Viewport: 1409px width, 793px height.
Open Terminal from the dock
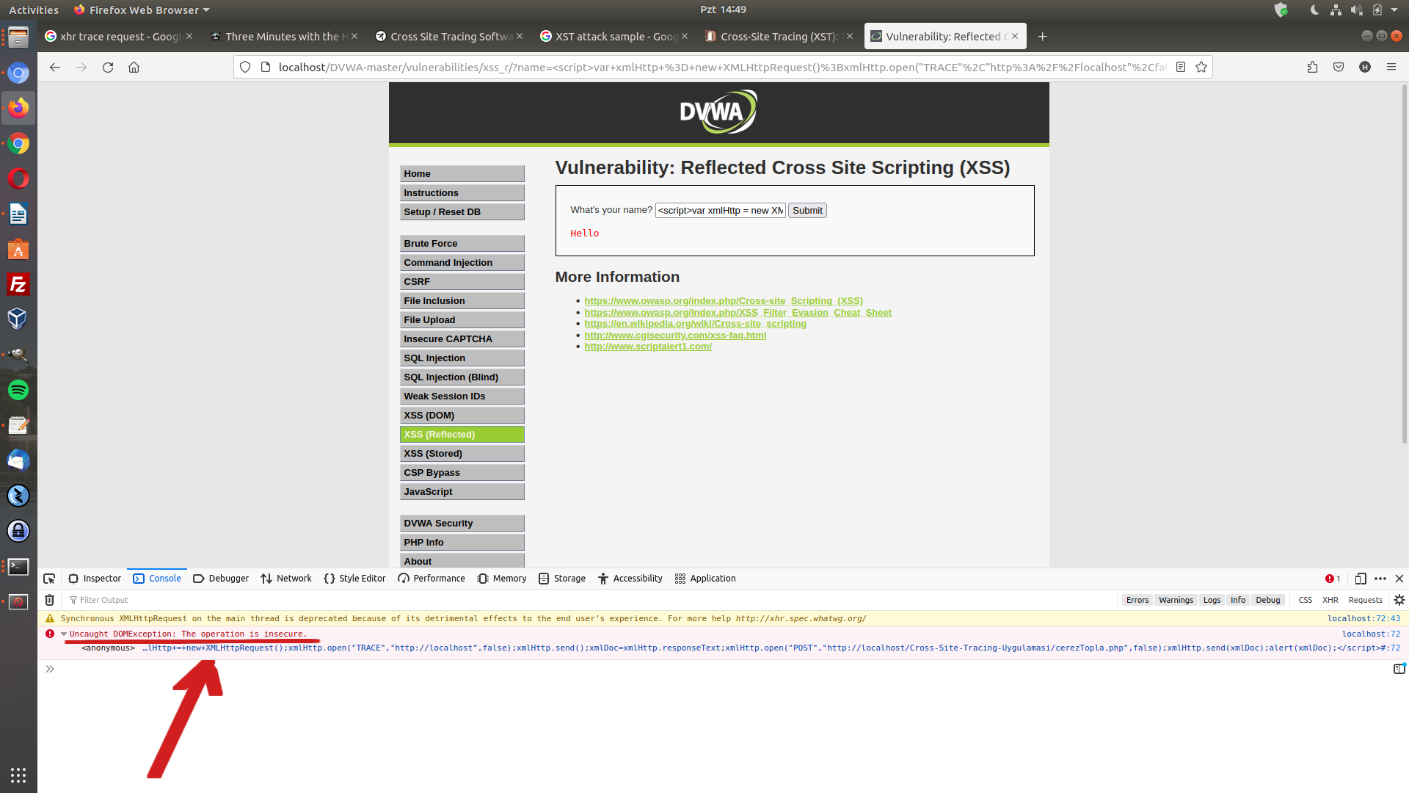(18, 566)
